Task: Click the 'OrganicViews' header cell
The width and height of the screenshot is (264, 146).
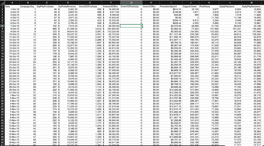Action: pos(191,6)
